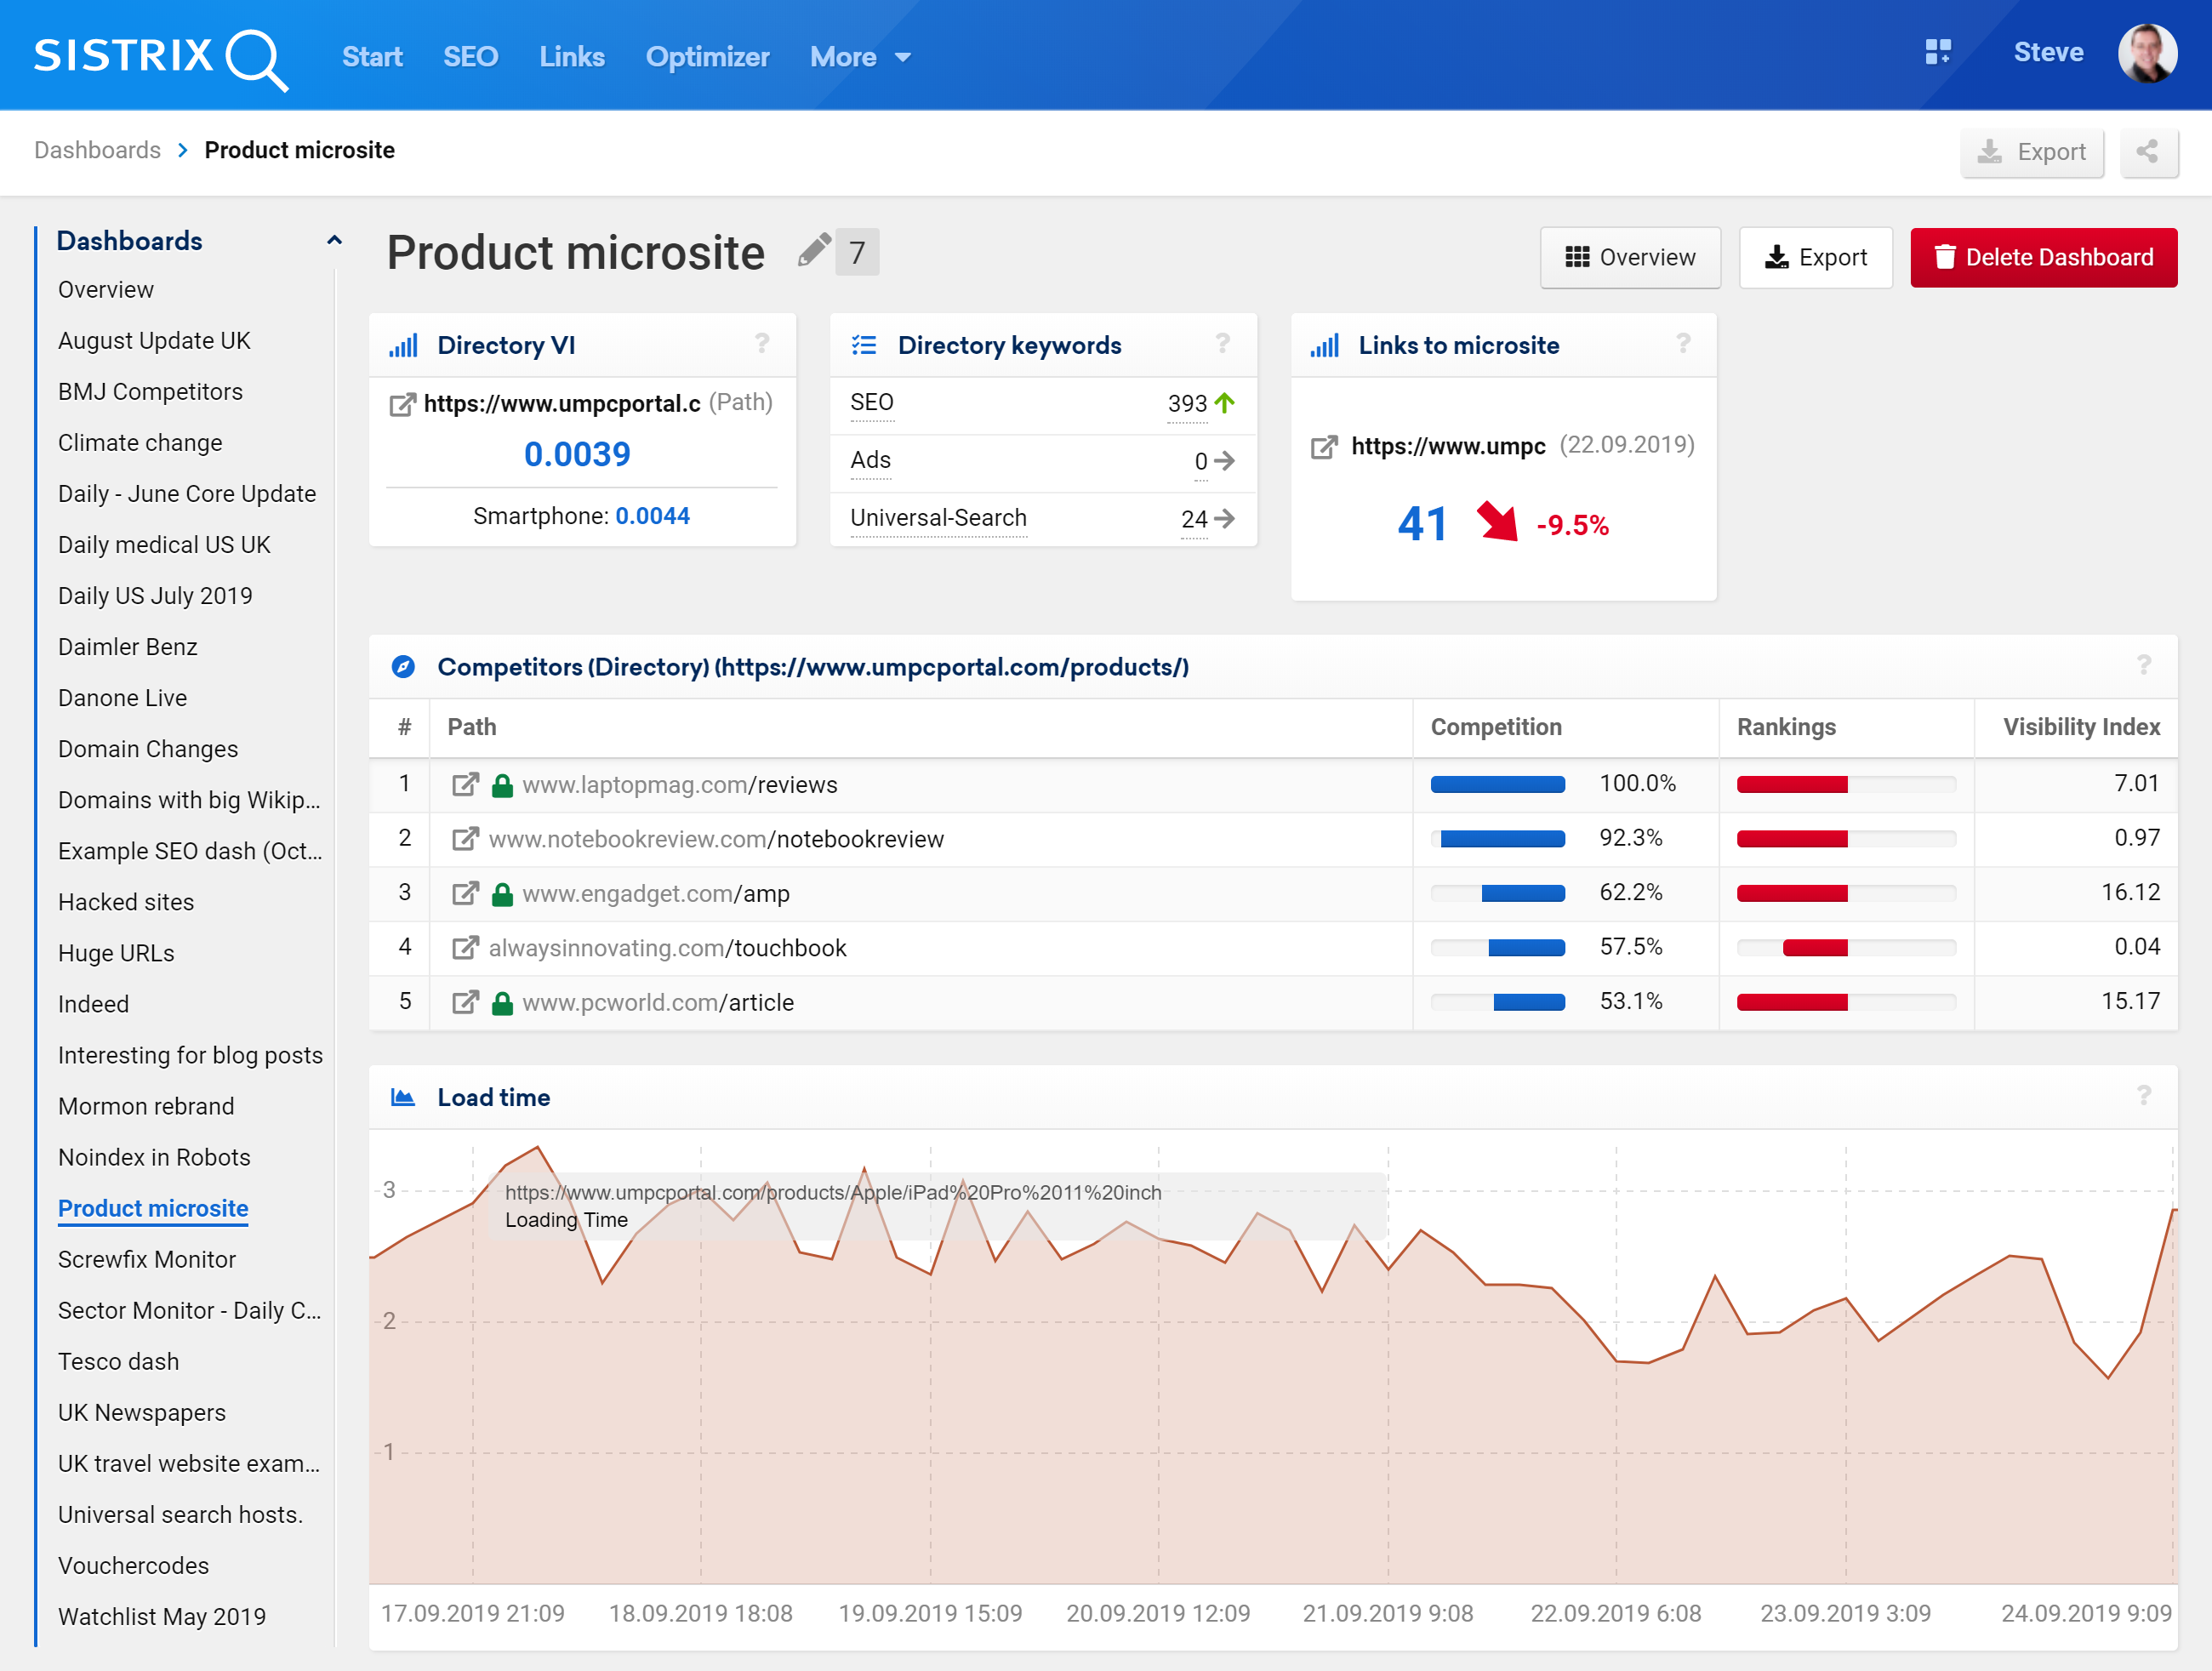This screenshot has height=1671, width=2212.
Task: Click the share icon button
Action: coord(2148,152)
